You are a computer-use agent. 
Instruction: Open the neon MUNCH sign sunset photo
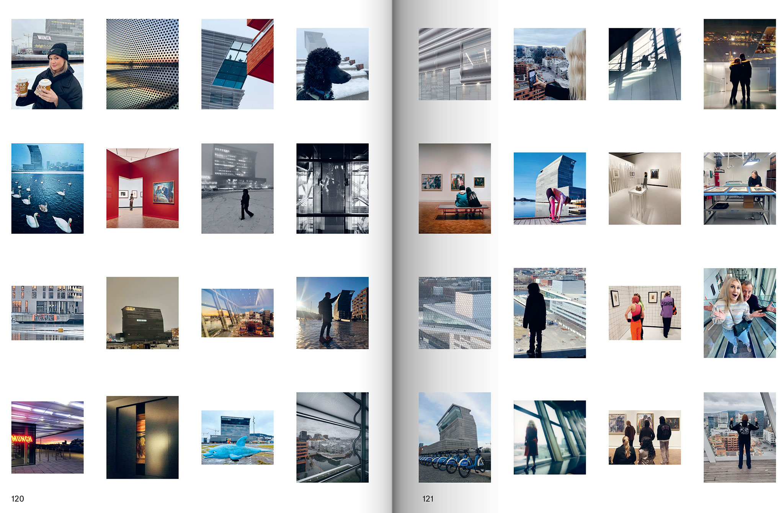(47, 437)
